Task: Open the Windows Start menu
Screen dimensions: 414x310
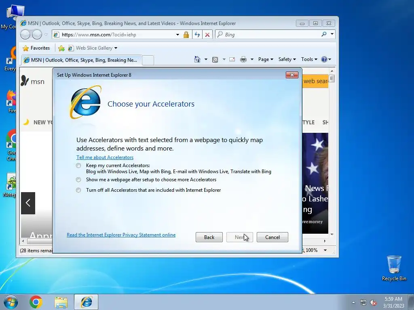Action: coord(11,302)
